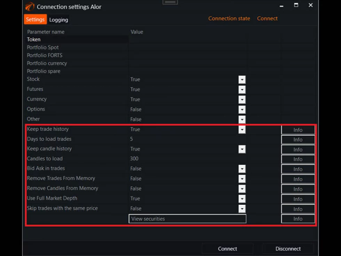This screenshot has height=256, width=341.
Task: Open the Options value dropdown
Action: tap(242, 109)
